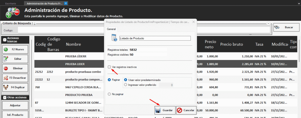This screenshot has height=118, width=301.
Task: Click the F4 Duplicar icon
Action: click(x=6, y=87)
